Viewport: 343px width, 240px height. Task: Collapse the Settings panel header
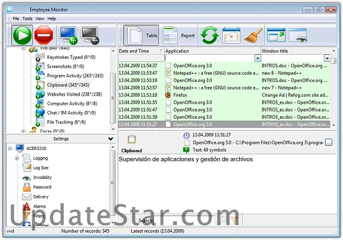tap(110, 139)
